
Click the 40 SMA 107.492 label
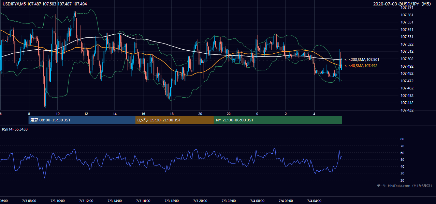[x=361, y=66]
